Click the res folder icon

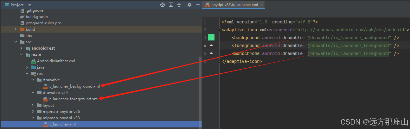34,74
